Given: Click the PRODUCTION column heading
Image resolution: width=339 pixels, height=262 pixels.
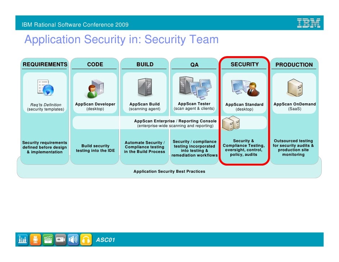Looking at the screenshot, I should 294,65.
